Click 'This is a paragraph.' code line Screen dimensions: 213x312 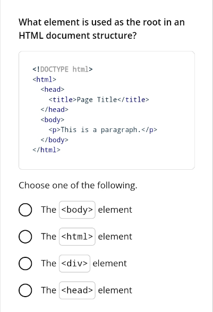pos(103,129)
